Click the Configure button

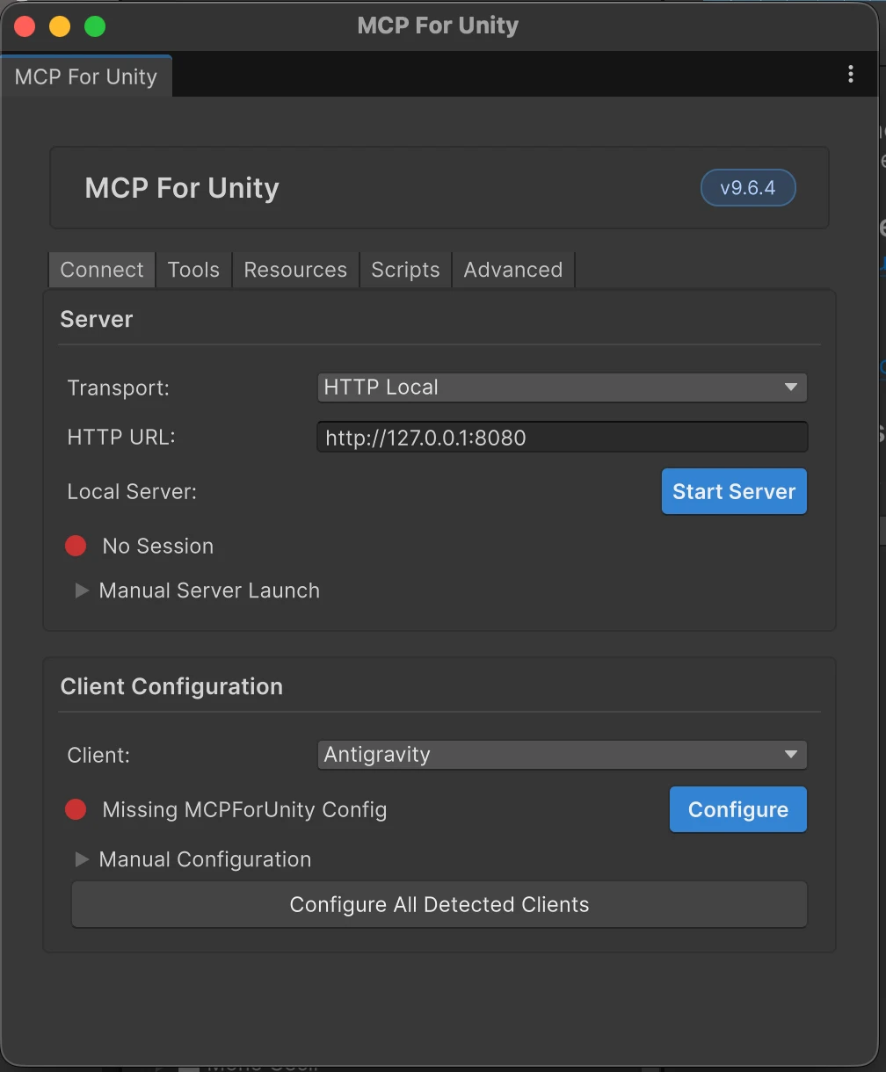click(738, 809)
